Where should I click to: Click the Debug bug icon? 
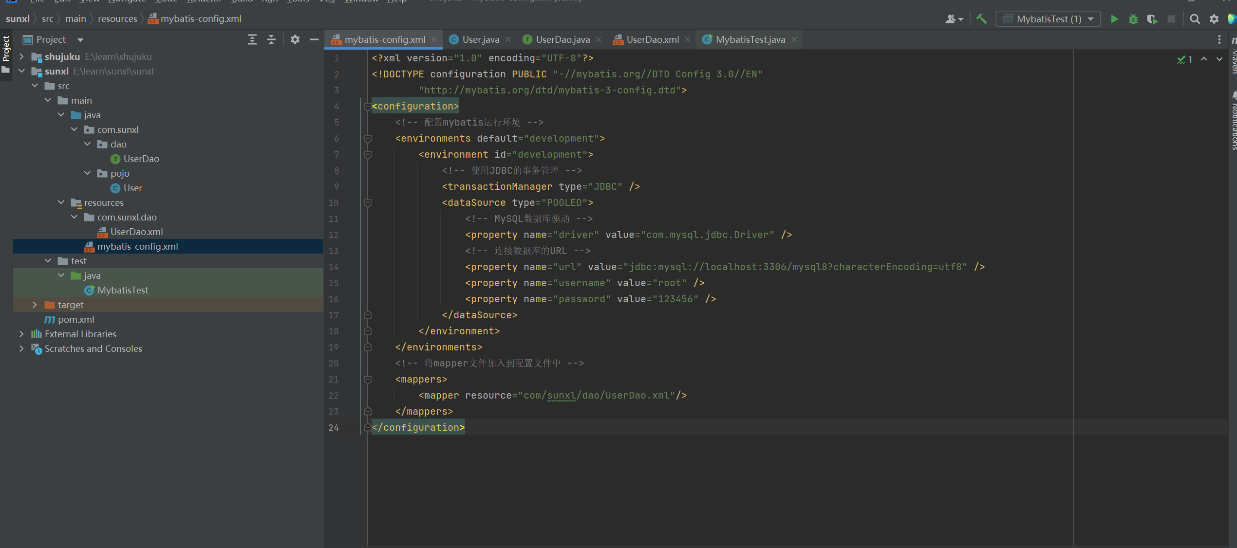click(x=1133, y=19)
